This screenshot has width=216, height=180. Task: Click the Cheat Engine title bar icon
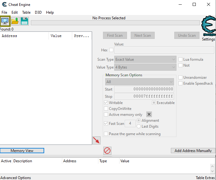pyautogui.click(x=4, y=5)
